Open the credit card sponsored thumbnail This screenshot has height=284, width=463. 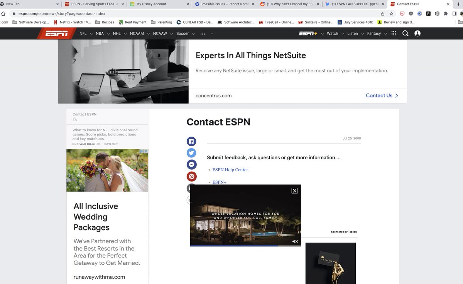[x=331, y=263]
